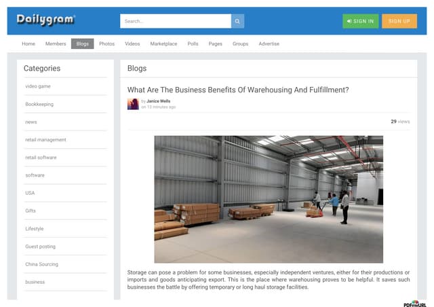The width and height of the screenshot is (434, 307).
Task: Open Janice Wells' avatar picture
Action: point(133,104)
